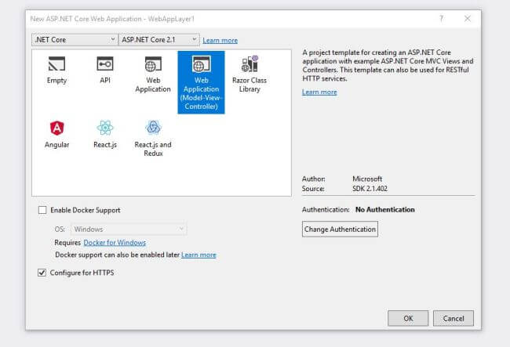The width and height of the screenshot is (510, 347).
Task: Click the Microsoft author value
Action: (367, 179)
